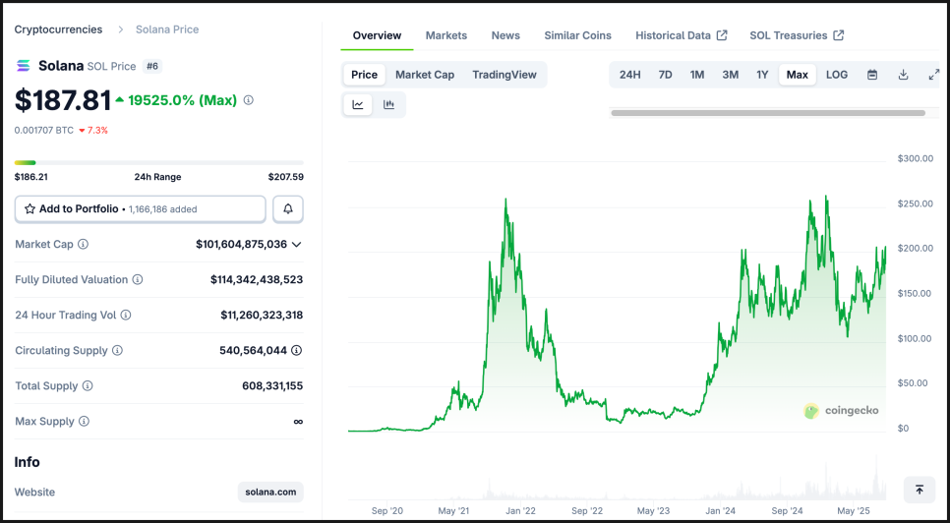Viewport: 950px width, 523px height.
Task: Set chart range to 3M
Action: click(730, 75)
